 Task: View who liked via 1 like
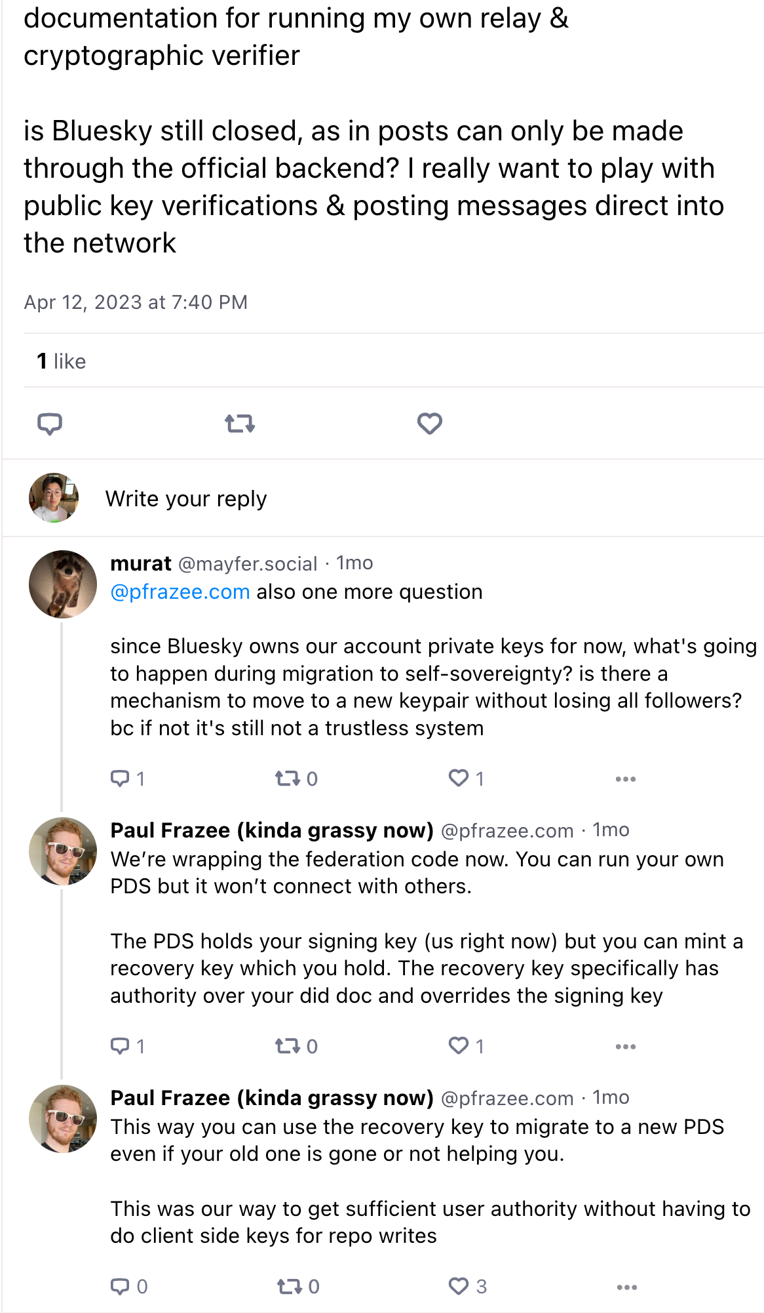pyautogui.click(x=62, y=361)
